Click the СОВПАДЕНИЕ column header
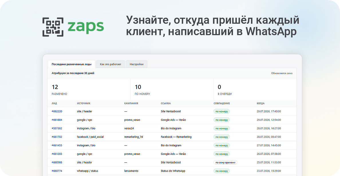 (x=222, y=103)
